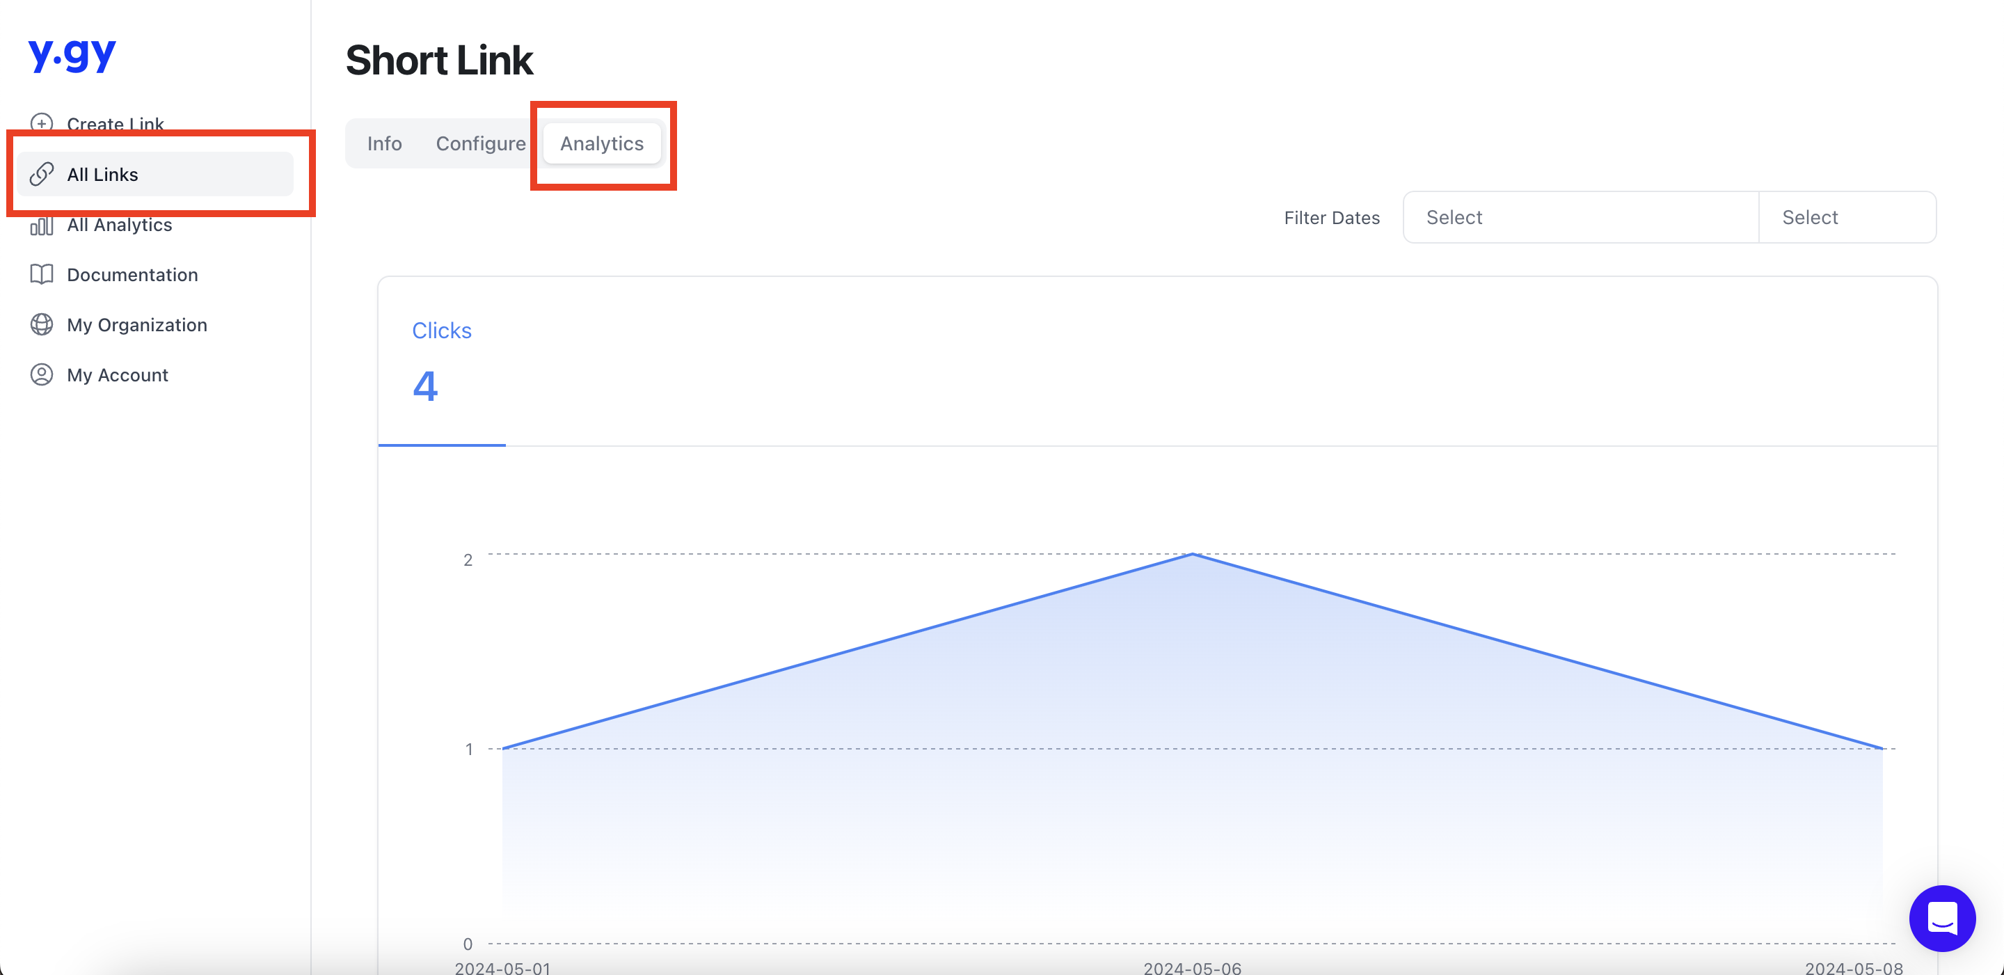Select the Clicks metric tab

442,361
